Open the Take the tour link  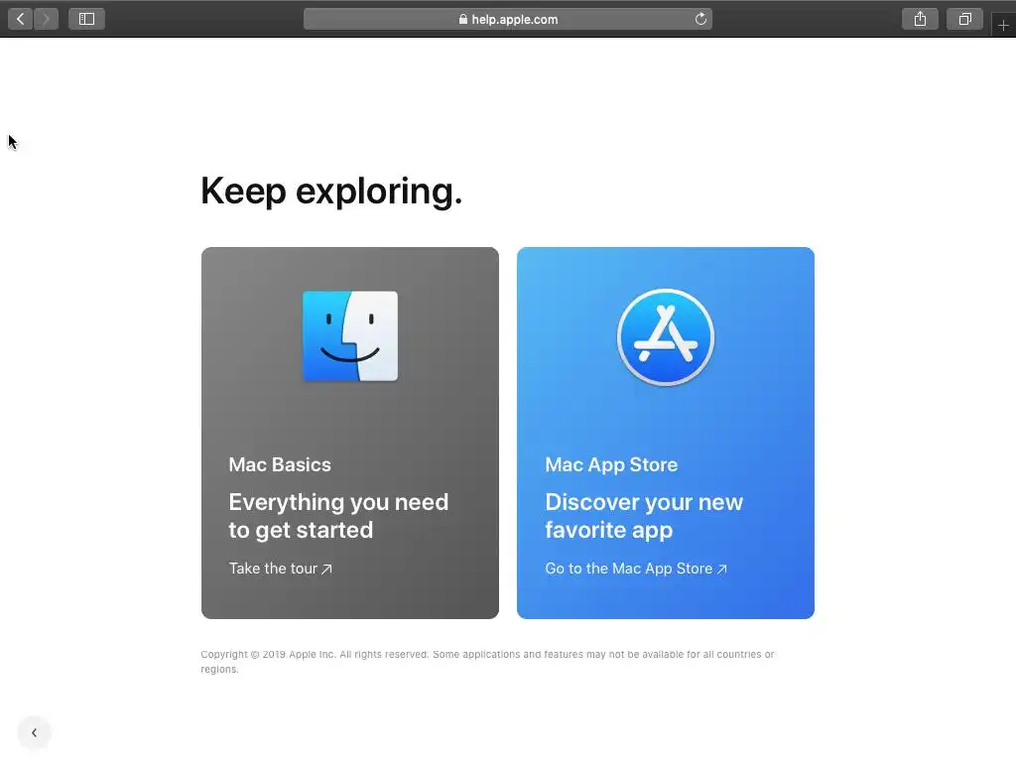tap(281, 569)
